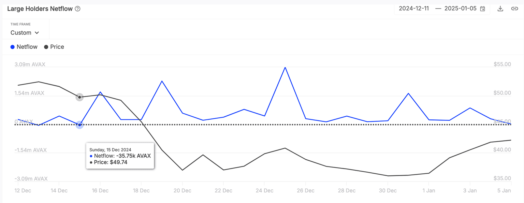The width and height of the screenshot is (524, 203).
Task: Click highlighted Netflow point on 15 Dec
Action: (79, 125)
